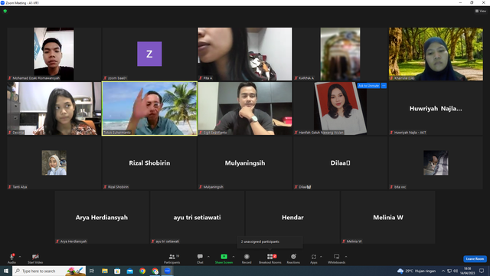This screenshot has height=276, width=490.
Task: Expand the arrow next to Whiteboards
Action: (346, 257)
